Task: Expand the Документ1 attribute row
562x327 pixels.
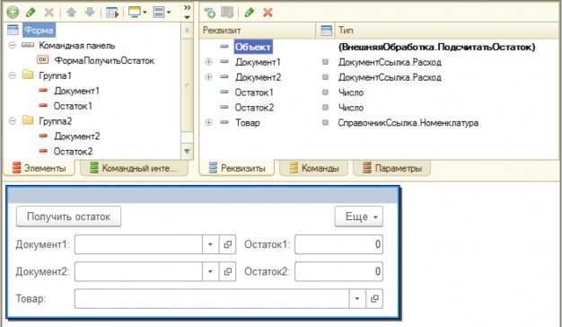Action: click(208, 62)
